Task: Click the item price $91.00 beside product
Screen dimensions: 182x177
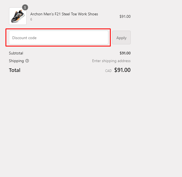Action: click(125, 16)
